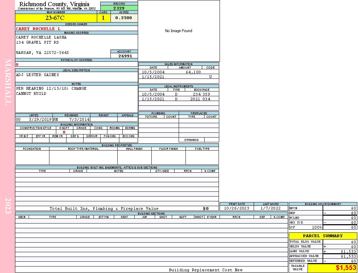The image size is (358, 273).
Task: Click the mailing address line 134 GRAVEL PIT RD
Action: click(x=38, y=43)
